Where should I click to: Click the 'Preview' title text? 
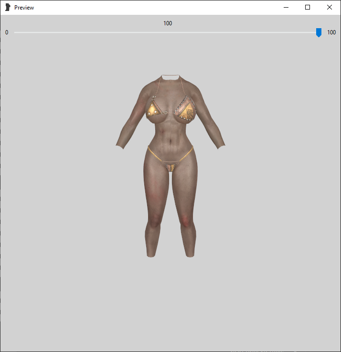(24, 8)
